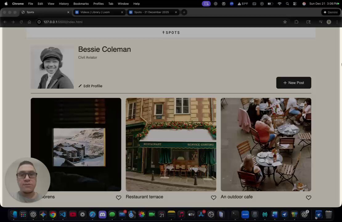
Task: Bookmark this page with the star icon
Action: tap(285, 22)
